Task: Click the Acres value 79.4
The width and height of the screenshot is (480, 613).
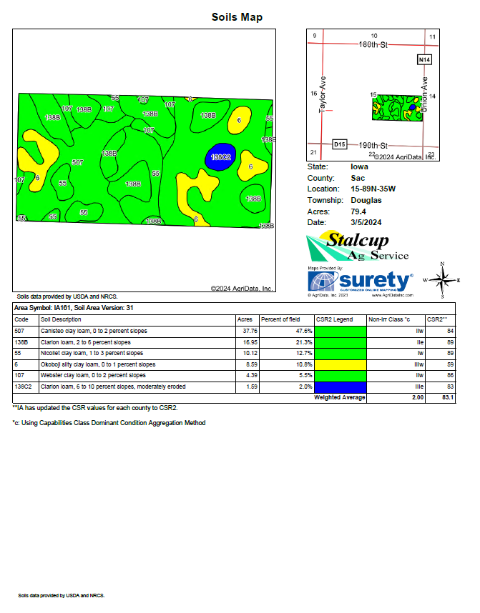Action: (358, 212)
